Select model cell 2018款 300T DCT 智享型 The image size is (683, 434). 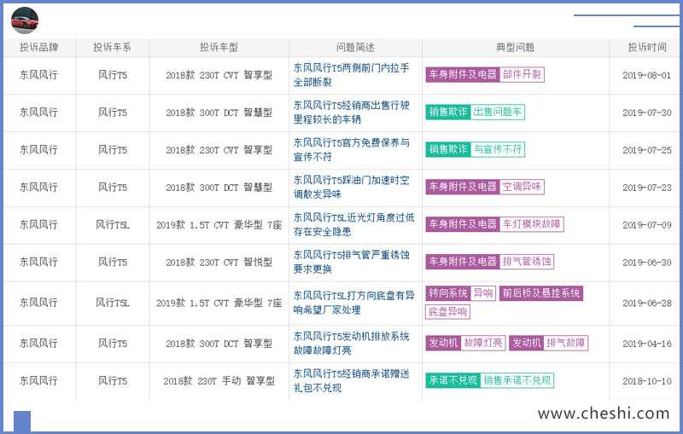tap(219, 344)
